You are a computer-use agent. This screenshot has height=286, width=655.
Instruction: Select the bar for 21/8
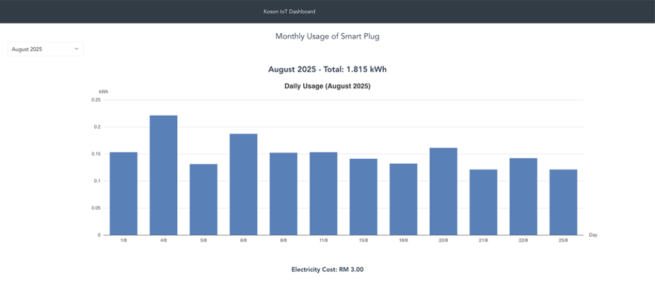click(483, 202)
